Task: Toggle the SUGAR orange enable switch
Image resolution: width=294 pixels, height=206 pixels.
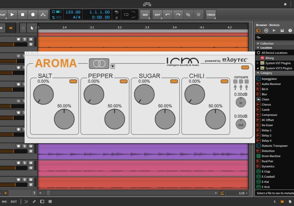Action: pos(174,81)
